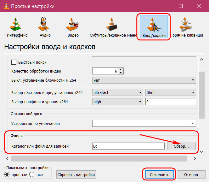Enable the Быстрый поиск checkbox

(14, 62)
